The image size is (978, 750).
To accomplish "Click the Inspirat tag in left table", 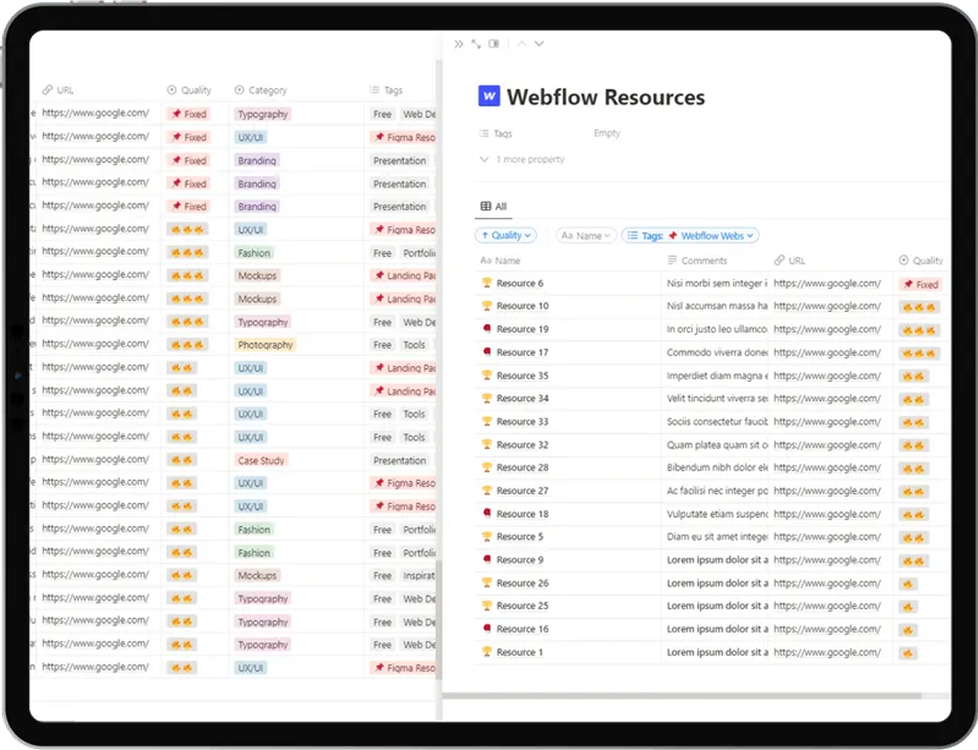I will pyautogui.click(x=418, y=575).
